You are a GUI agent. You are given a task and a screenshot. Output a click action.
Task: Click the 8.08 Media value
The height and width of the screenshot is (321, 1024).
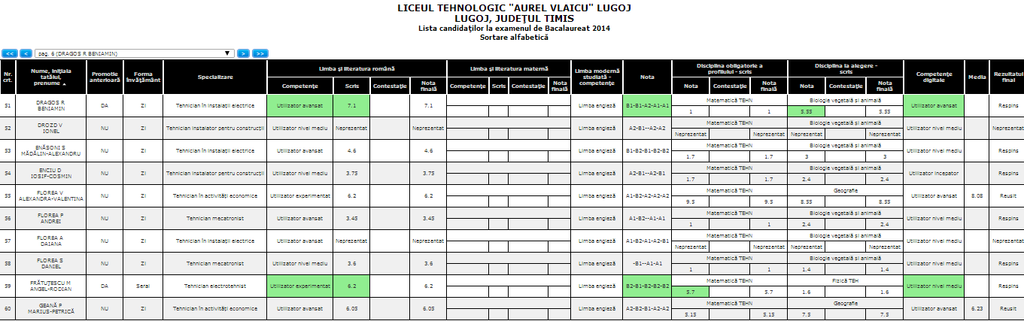[977, 195]
